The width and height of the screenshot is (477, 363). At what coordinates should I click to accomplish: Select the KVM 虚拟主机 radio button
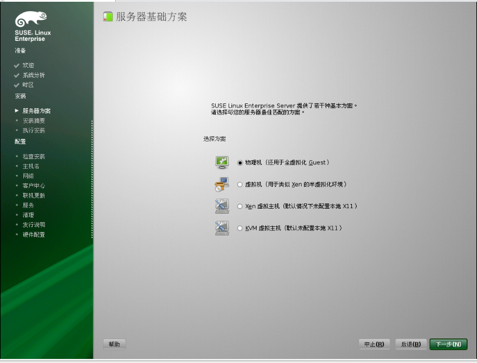point(240,229)
